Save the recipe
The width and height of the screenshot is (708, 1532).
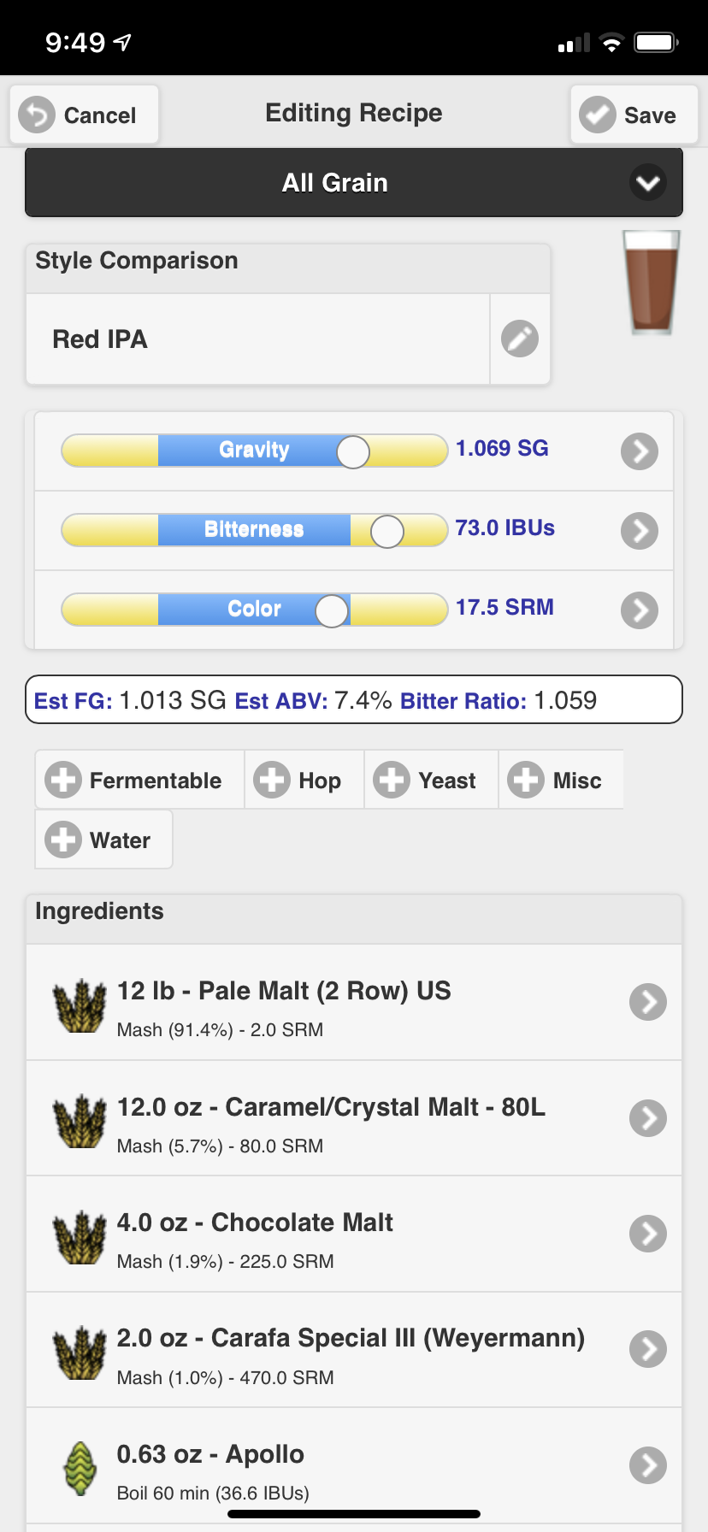click(634, 115)
